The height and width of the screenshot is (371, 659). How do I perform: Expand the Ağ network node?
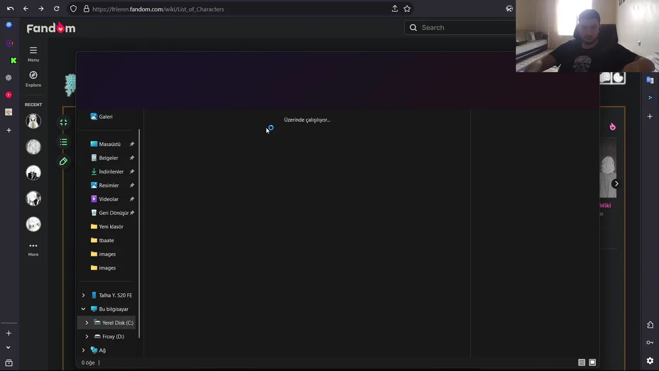(x=83, y=350)
